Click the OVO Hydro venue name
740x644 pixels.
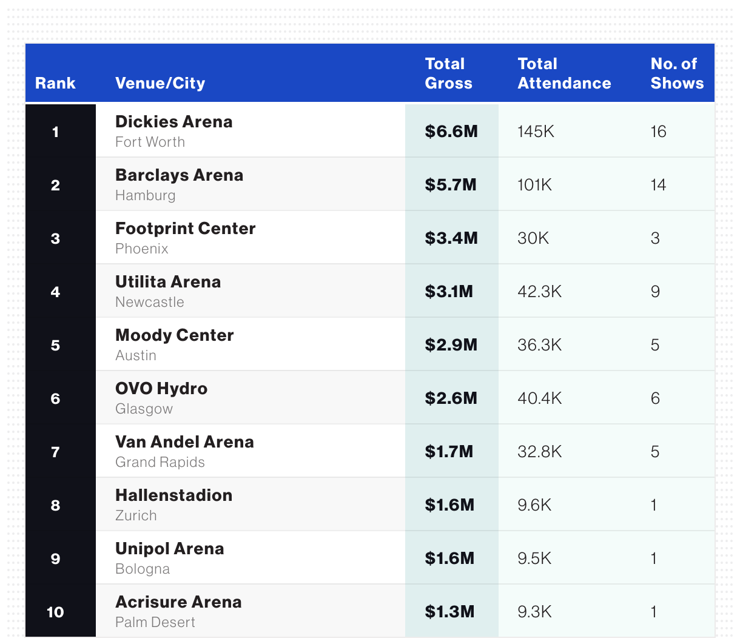point(161,389)
